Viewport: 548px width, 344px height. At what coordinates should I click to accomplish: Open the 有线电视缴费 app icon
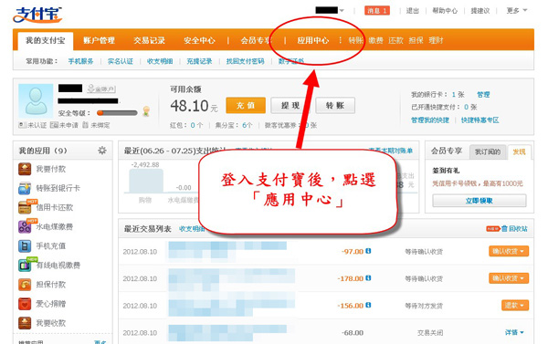click(x=25, y=266)
